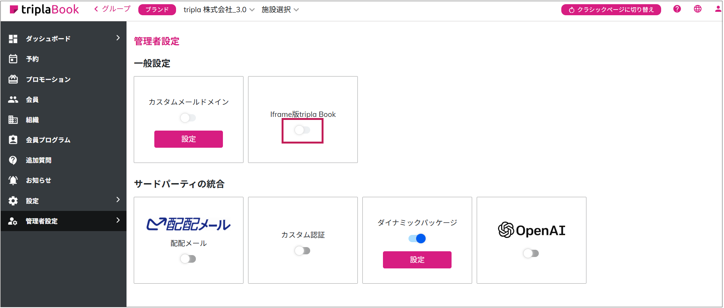Click the user account profile icon
The image size is (724, 308).
718,9
